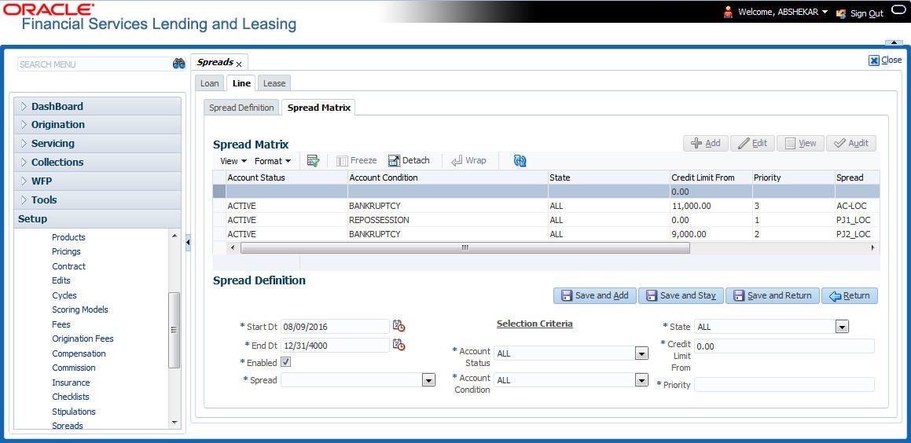Click the table horizontal scrollbar thumb
Image resolution: width=911 pixels, height=443 pixels.
[x=465, y=248]
